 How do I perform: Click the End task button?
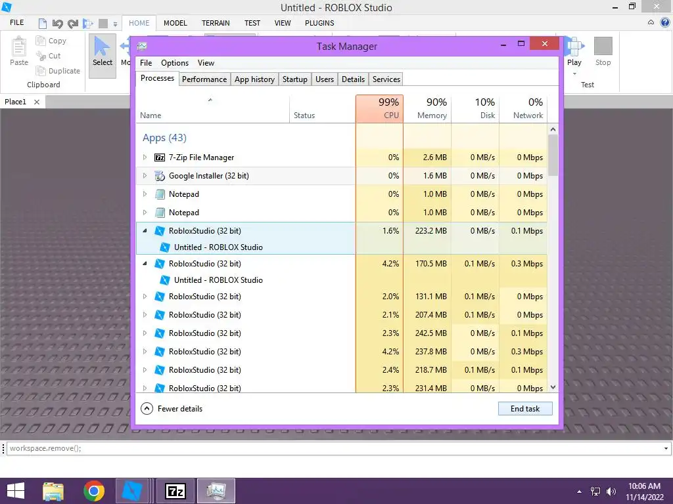point(525,409)
